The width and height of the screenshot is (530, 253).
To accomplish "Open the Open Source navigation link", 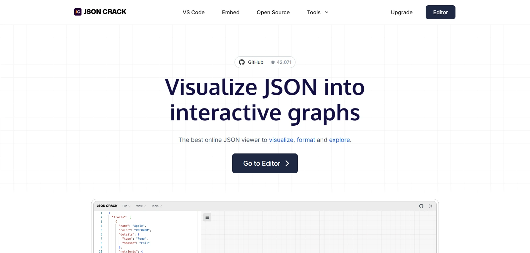I will [x=273, y=12].
